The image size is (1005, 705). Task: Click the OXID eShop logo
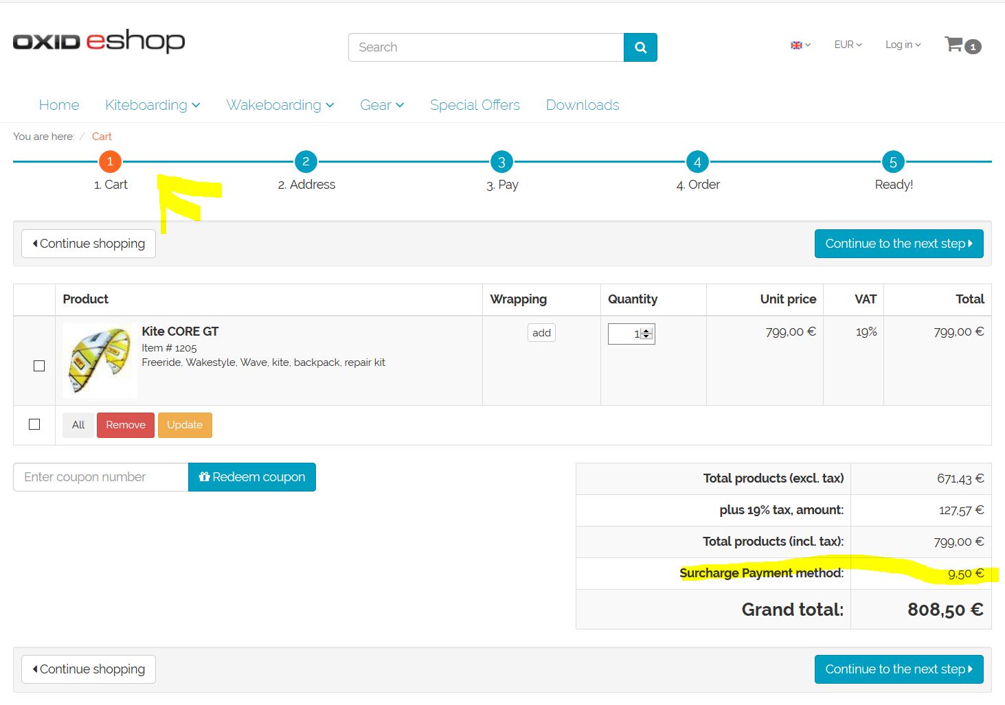[99, 42]
